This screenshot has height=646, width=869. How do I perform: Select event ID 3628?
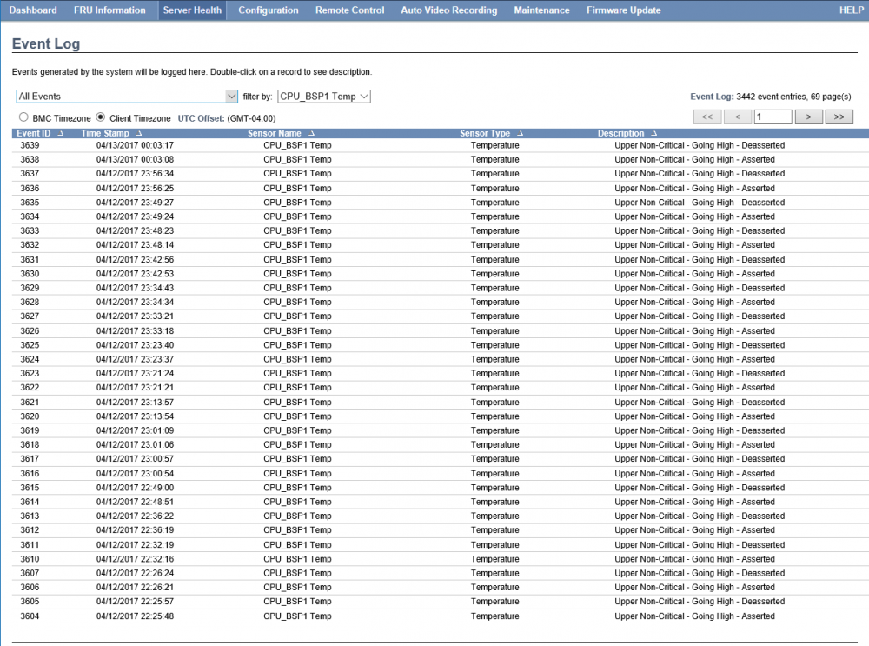(30, 303)
